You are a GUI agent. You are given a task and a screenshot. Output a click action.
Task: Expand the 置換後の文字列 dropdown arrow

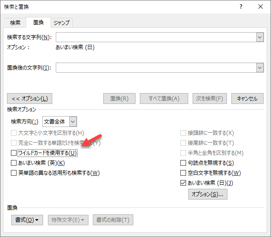[x=260, y=68]
